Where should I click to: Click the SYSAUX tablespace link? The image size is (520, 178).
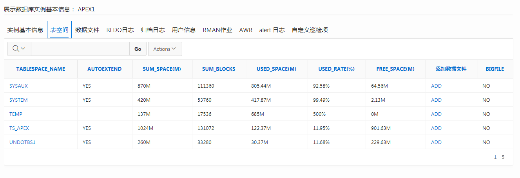point(18,86)
